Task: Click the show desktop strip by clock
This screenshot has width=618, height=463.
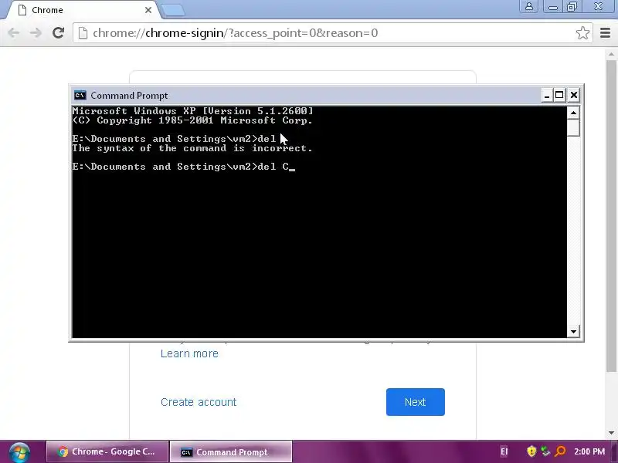Action: coord(614,451)
